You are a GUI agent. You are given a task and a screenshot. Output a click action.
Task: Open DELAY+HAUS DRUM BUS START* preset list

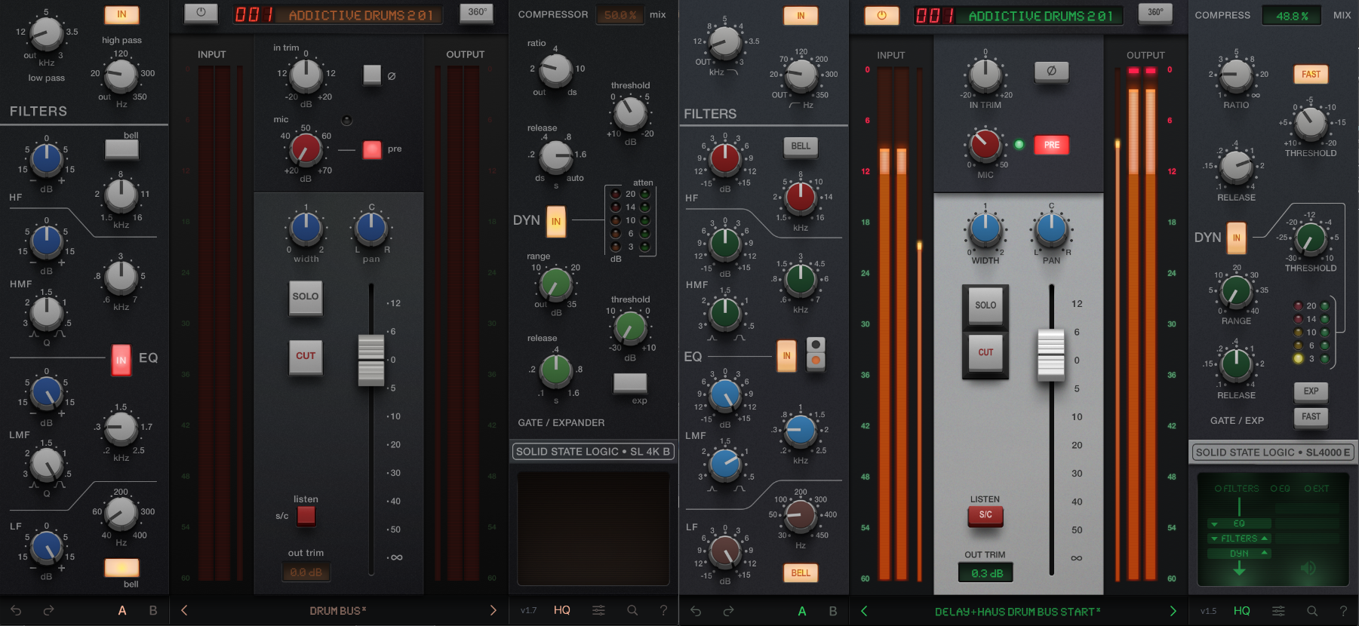coord(1018,612)
